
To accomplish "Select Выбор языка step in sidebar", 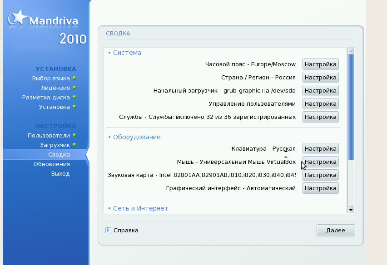I will [x=51, y=79].
